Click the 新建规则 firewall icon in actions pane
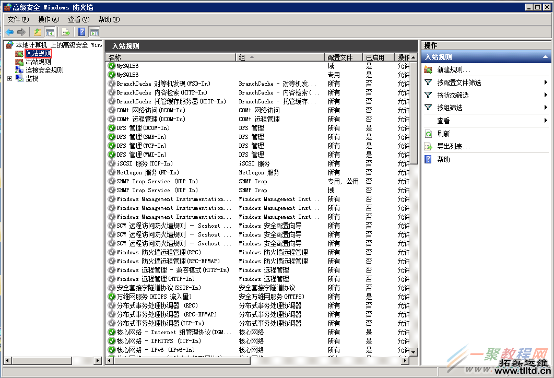This screenshot has width=554, height=378. (428, 69)
